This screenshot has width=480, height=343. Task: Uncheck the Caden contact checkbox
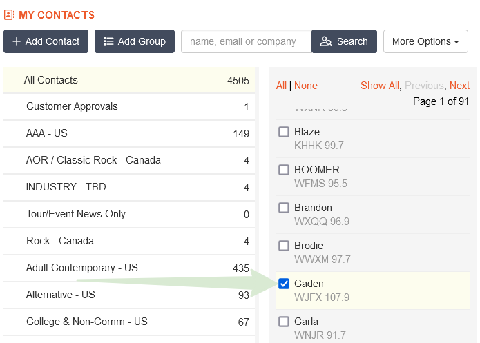point(284,284)
